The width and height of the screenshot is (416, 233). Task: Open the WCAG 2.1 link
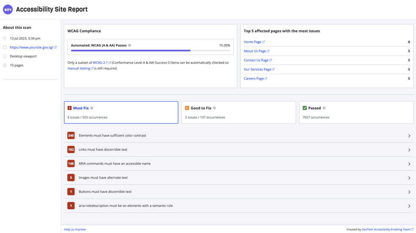100,63
